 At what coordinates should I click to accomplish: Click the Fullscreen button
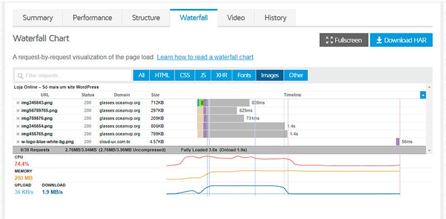click(344, 40)
